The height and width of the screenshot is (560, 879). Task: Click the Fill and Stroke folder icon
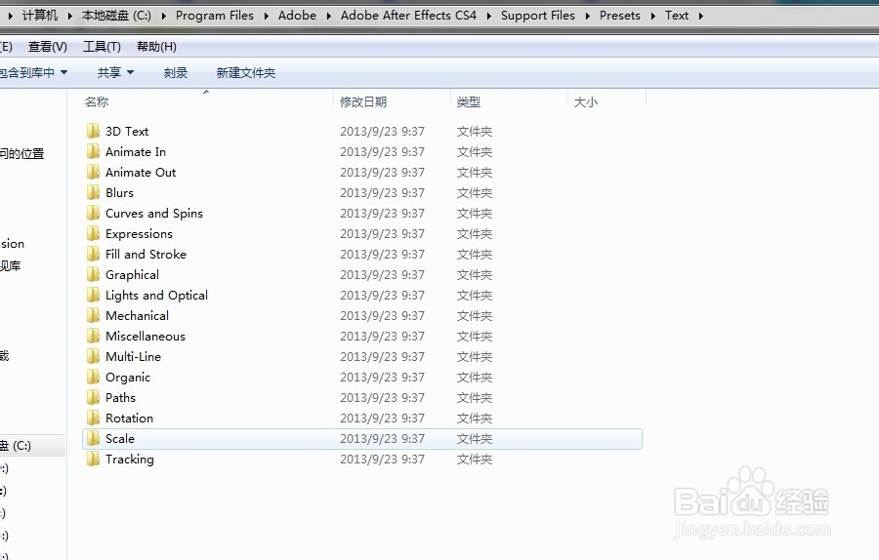tap(93, 255)
